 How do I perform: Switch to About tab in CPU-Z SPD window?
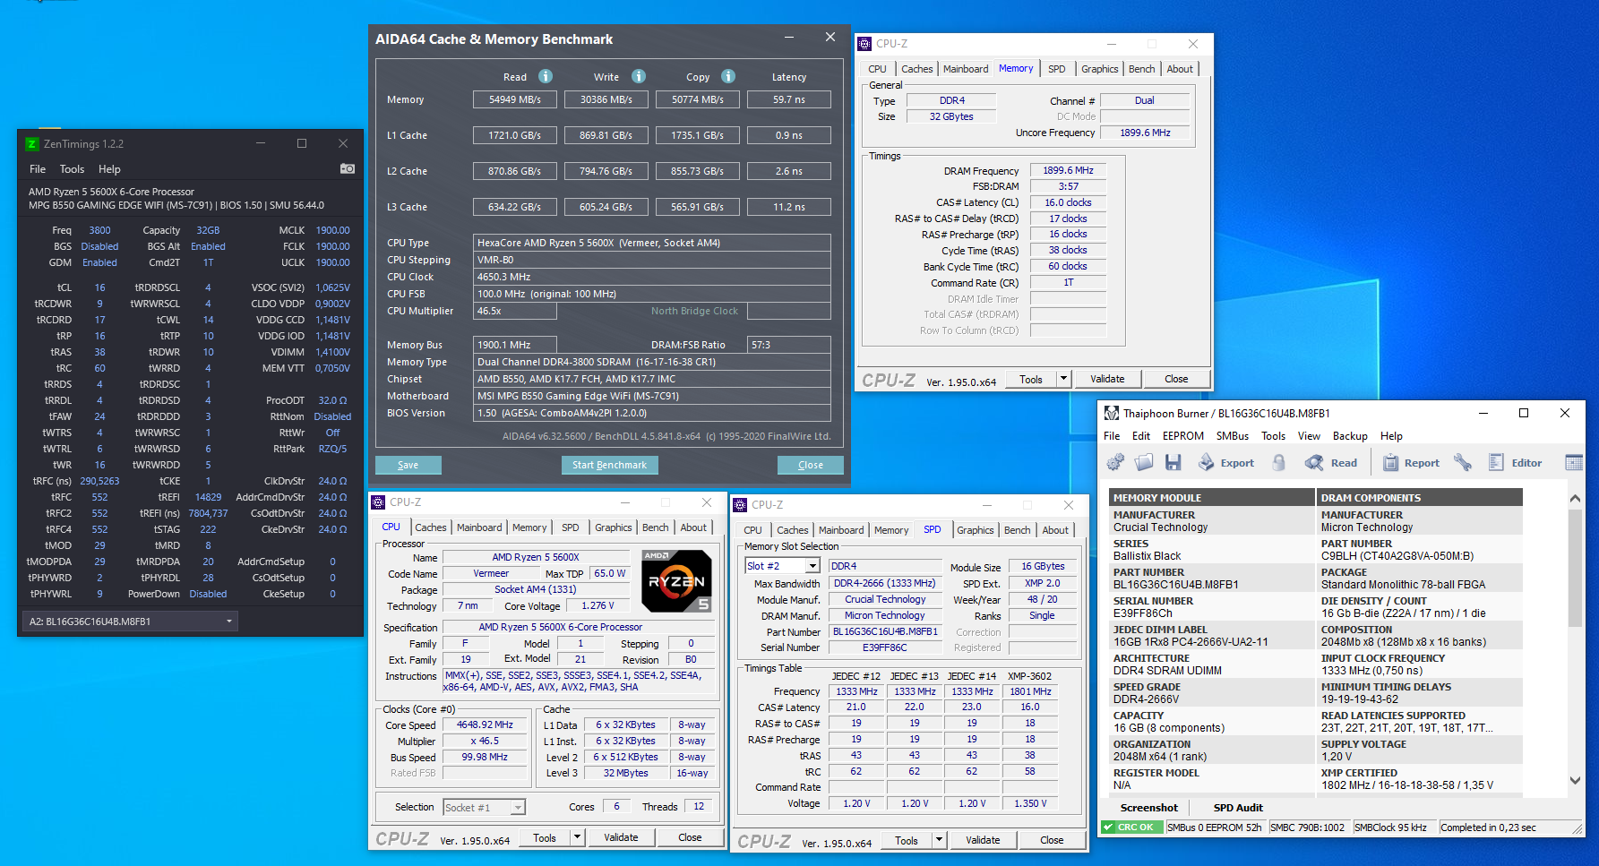tap(1055, 530)
